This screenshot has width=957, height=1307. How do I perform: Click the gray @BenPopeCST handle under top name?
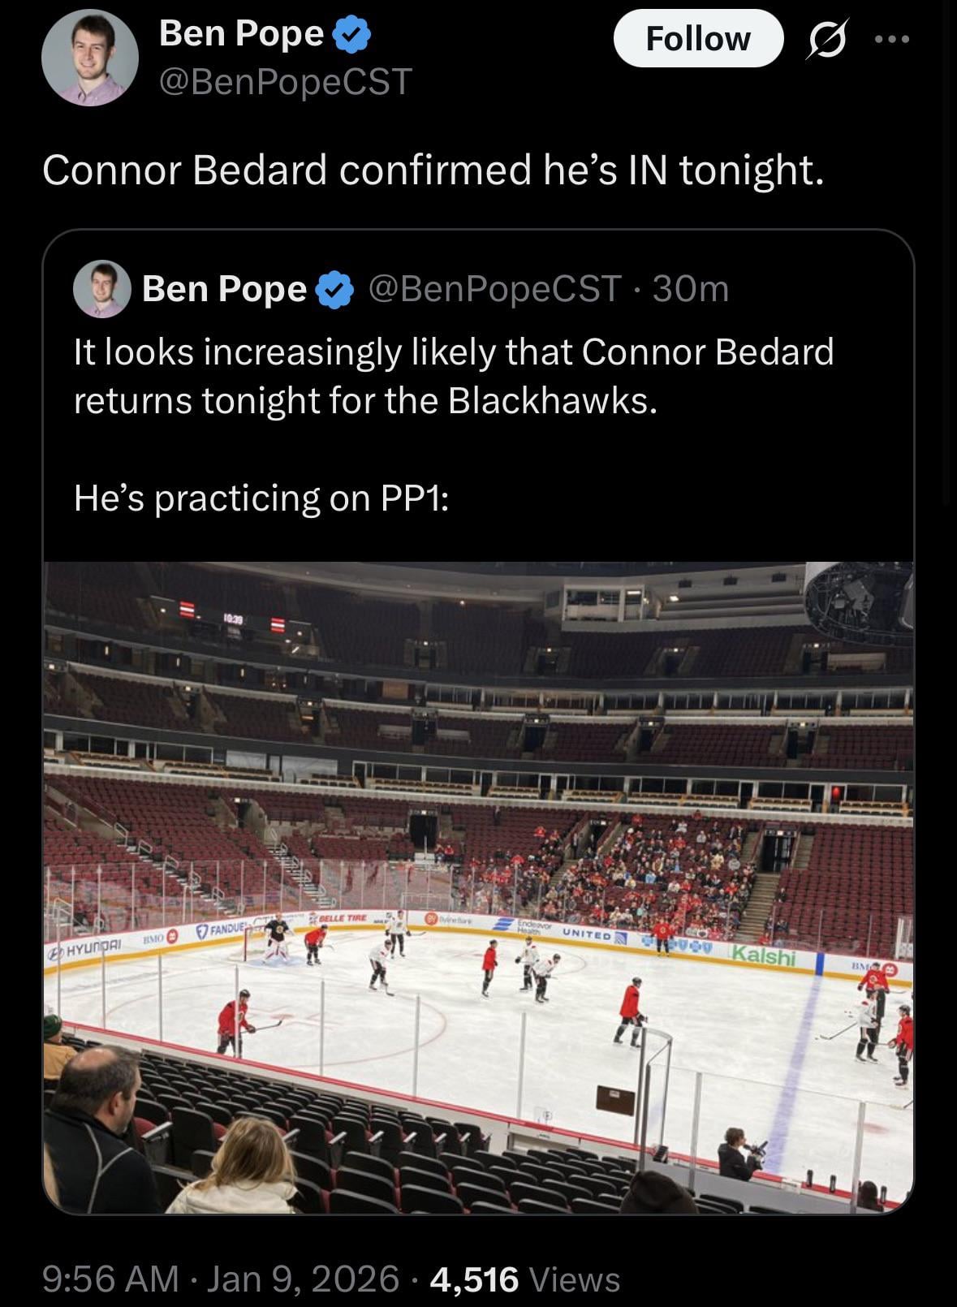pyautogui.click(x=286, y=81)
